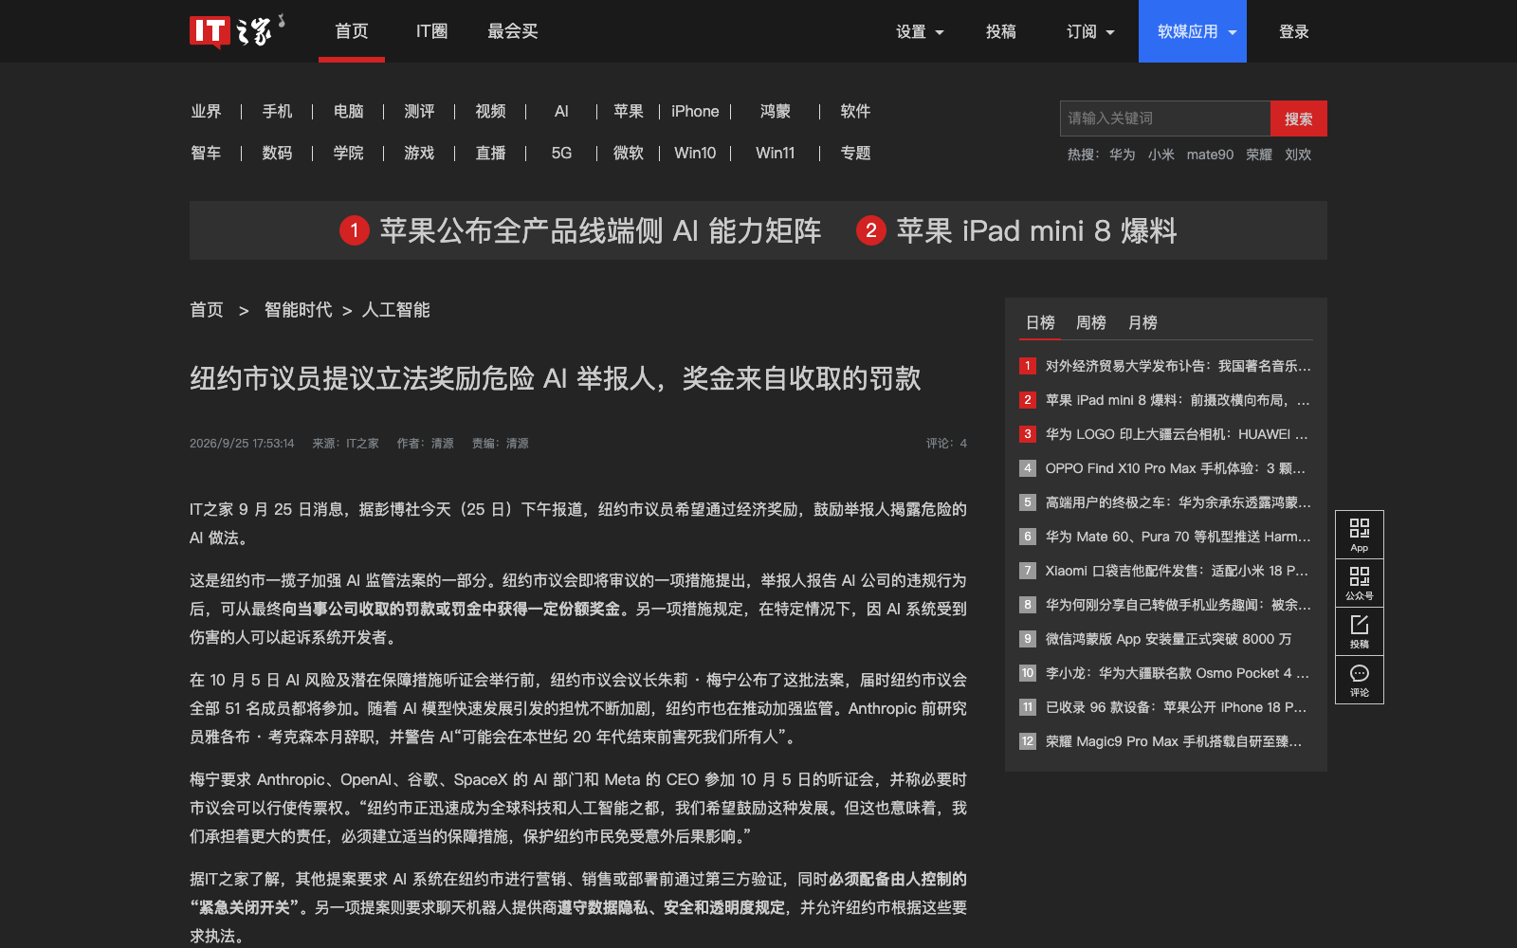Click 人工智能 in the breadcrumb
Image resolution: width=1517 pixels, height=948 pixels.
(x=396, y=310)
